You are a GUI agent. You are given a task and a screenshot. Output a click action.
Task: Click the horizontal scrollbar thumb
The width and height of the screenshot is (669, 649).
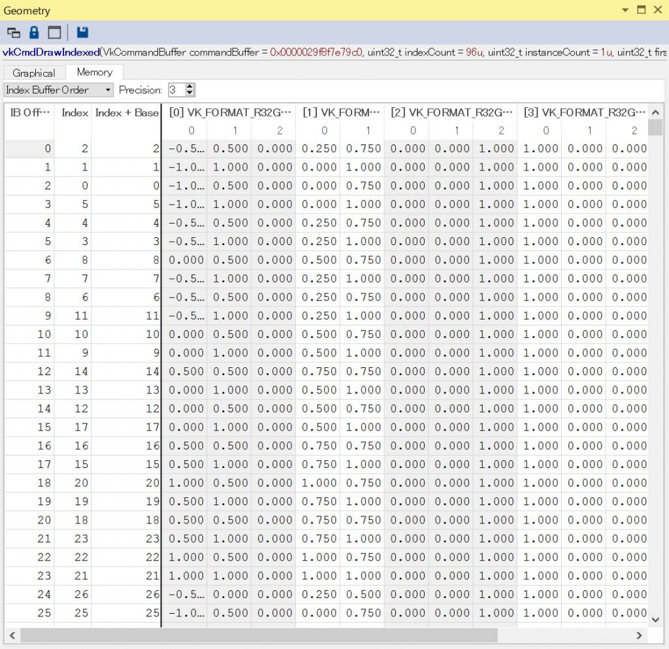[x=259, y=635]
